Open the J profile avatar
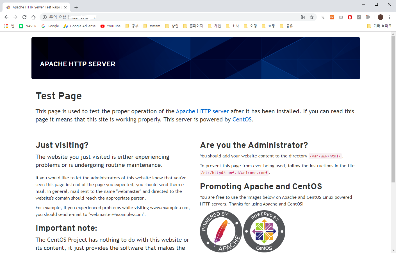The height and width of the screenshot is (253, 396). (381, 17)
